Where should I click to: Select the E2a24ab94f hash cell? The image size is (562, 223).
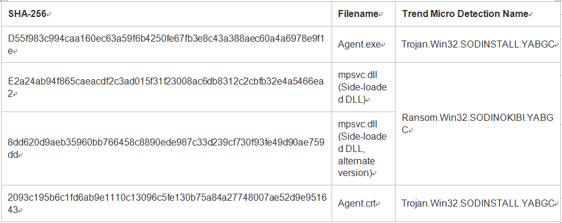[x=166, y=87]
